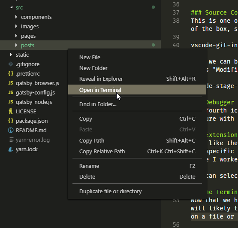Click the braces icon next to .prettierrc
This screenshot has width=238, height=228.
point(11,73)
